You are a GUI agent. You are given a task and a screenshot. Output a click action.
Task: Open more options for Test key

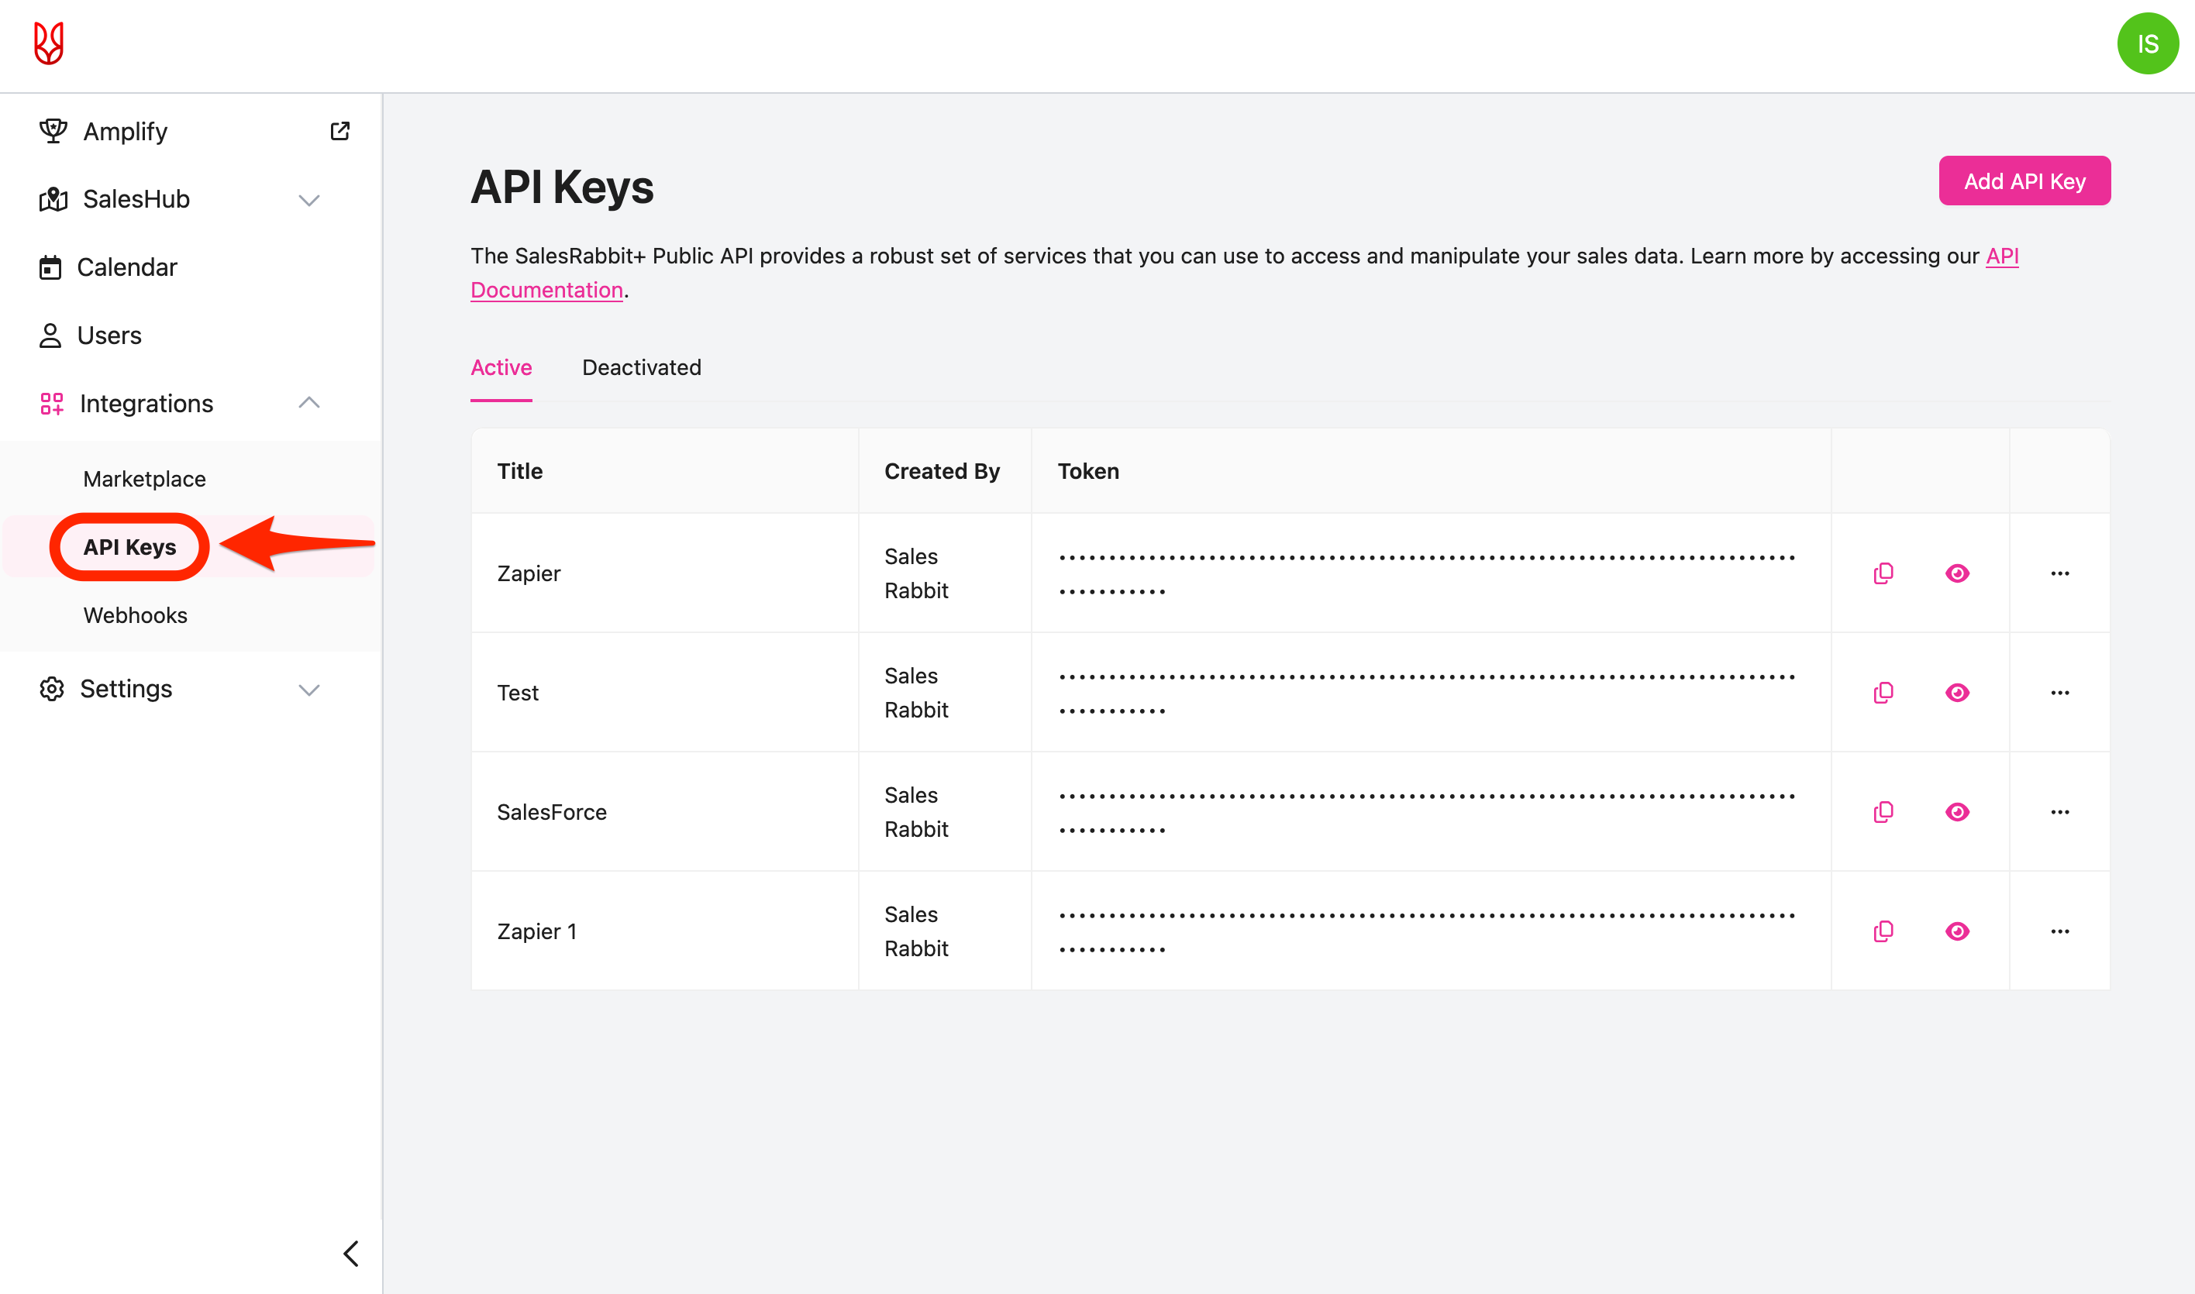(2060, 693)
